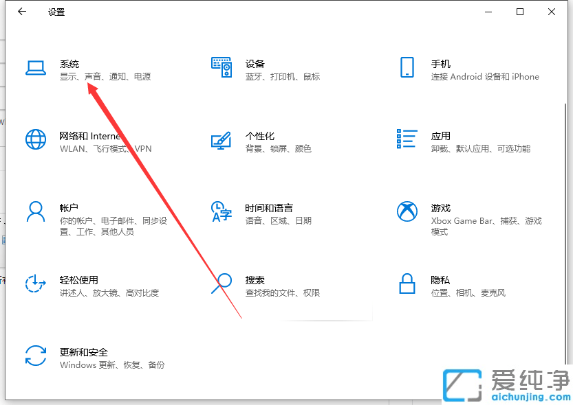Viewport: 573px width, 405px height.
Task: Open 隐私 privacy settings
Action: 441,279
